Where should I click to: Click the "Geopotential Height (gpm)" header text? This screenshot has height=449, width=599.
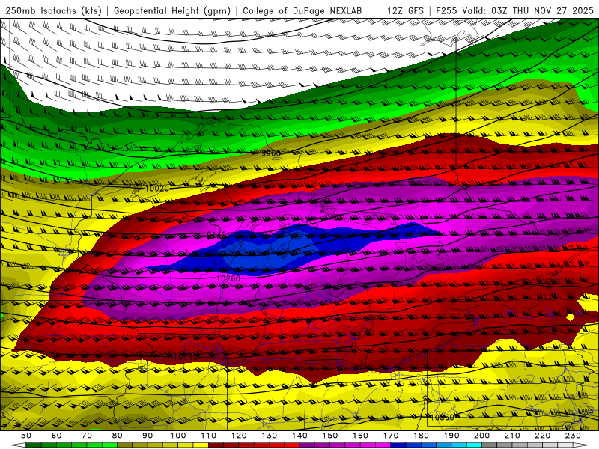(172, 10)
